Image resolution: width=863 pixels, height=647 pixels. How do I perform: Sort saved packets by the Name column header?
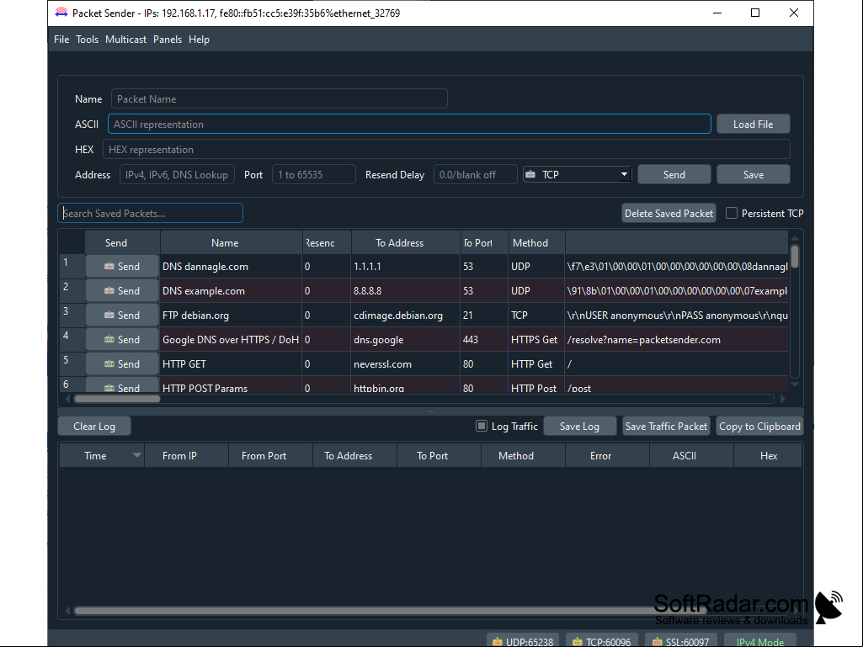click(x=232, y=242)
